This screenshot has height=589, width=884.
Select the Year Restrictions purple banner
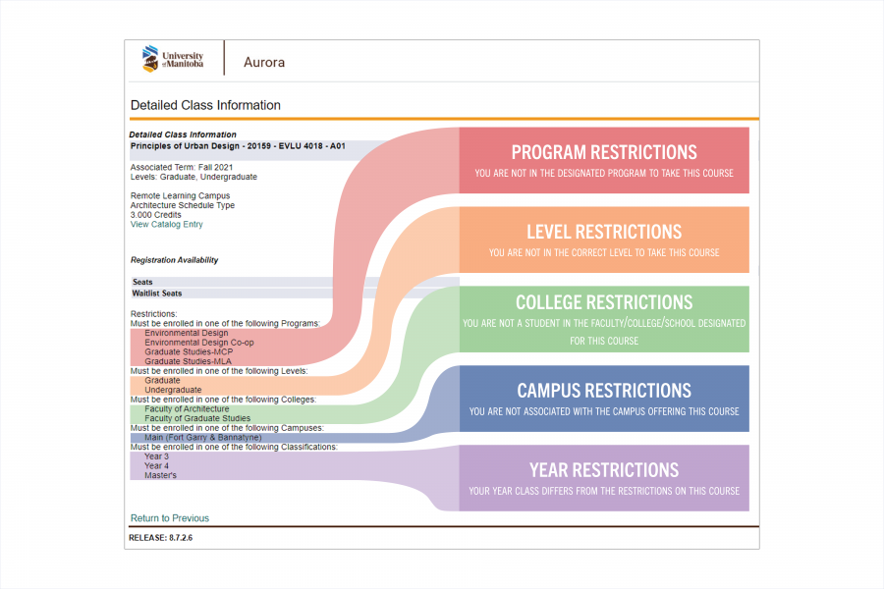click(x=603, y=478)
